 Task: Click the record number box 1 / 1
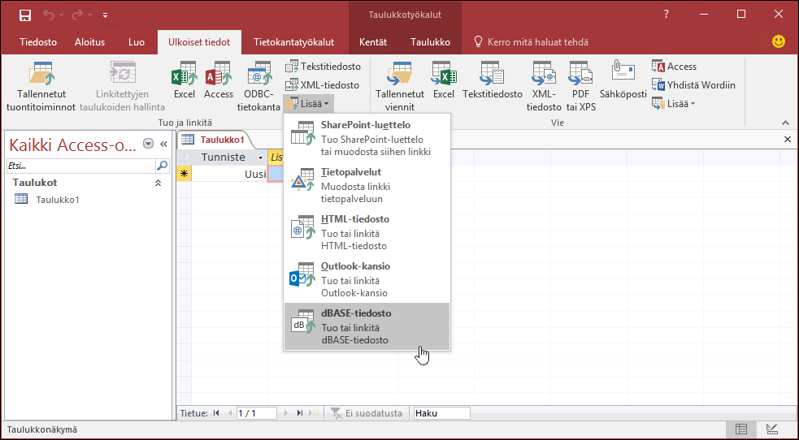point(256,413)
